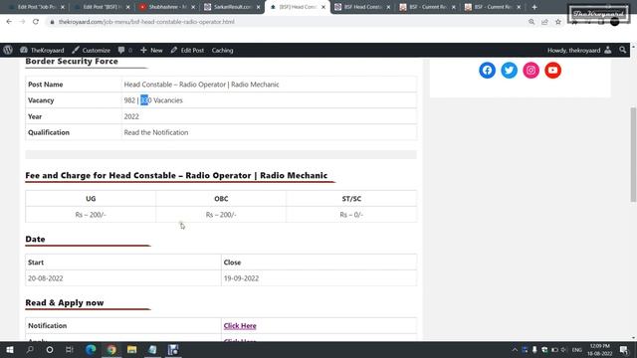637x358 pixels.
Task: Click the browser zoom magnifier icon
Action: point(531,22)
